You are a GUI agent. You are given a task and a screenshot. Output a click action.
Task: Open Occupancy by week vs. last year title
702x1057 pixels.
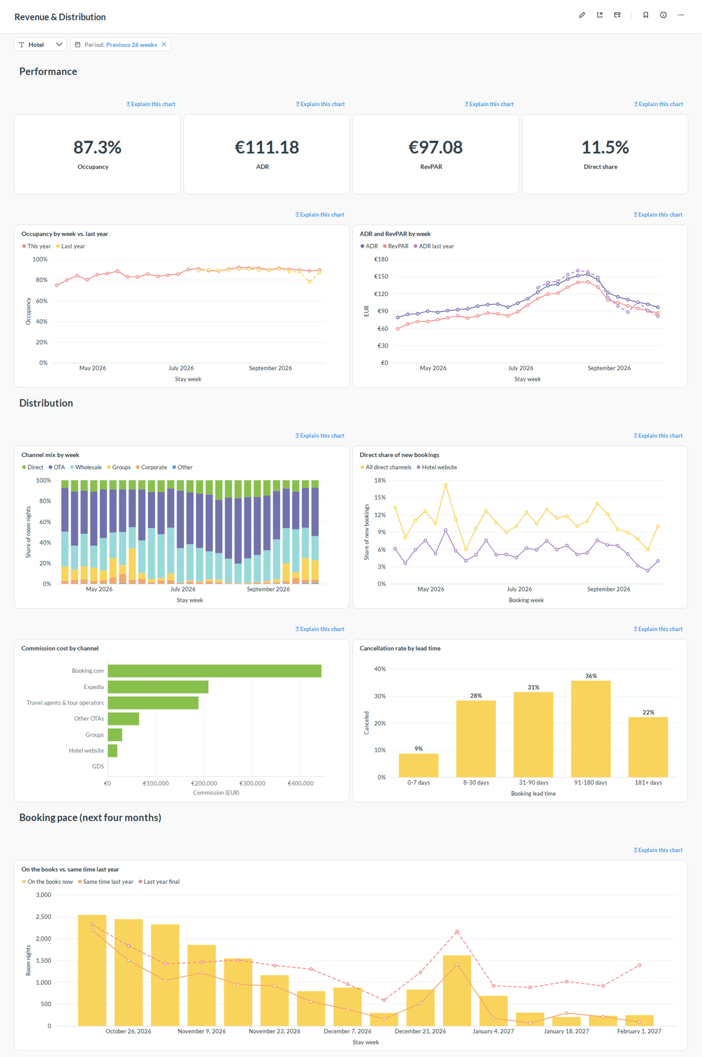(x=64, y=234)
